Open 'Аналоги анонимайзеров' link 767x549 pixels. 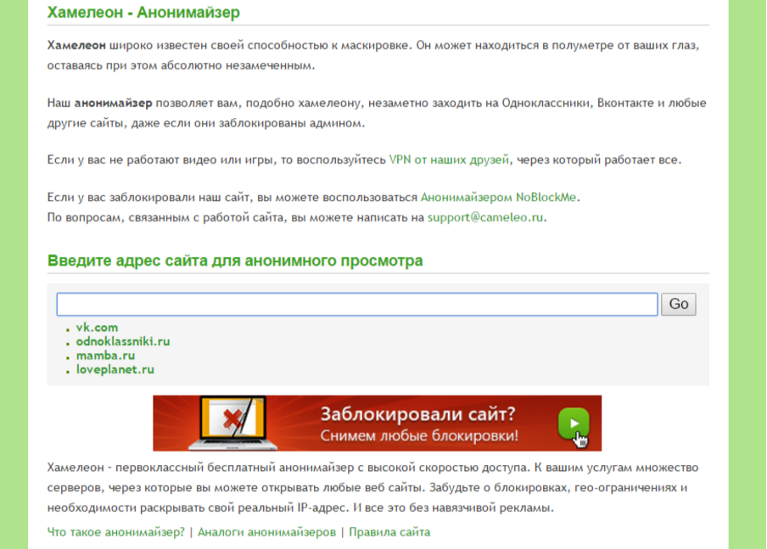pos(266,532)
